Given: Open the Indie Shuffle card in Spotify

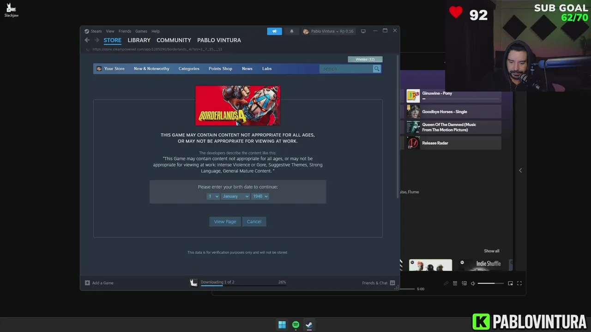Looking at the screenshot, I should click(x=482, y=265).
